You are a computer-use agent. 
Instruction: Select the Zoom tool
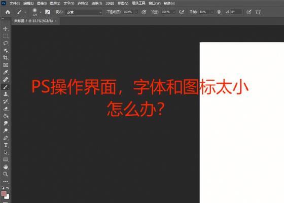(6, 174)
